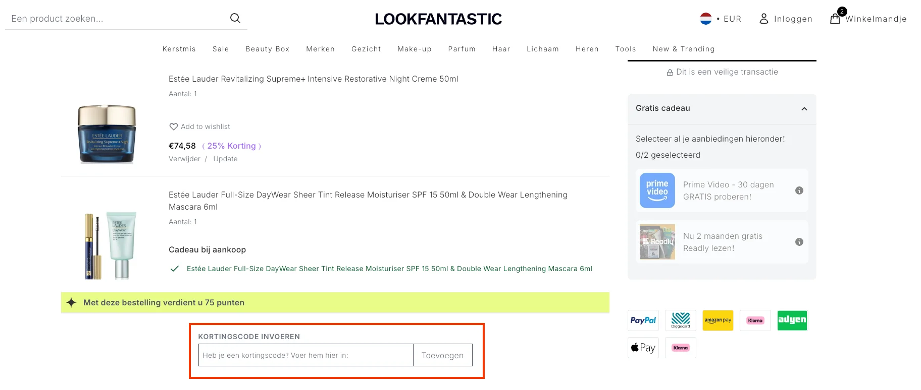Collapse the Gratis cadeau panel
The height and width of the screenshot is (390, 921).
click(x=804, y=109)
